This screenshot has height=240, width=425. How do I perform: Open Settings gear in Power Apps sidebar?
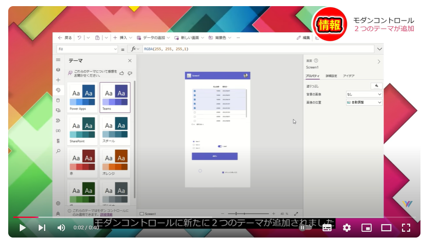coord(58,203)
